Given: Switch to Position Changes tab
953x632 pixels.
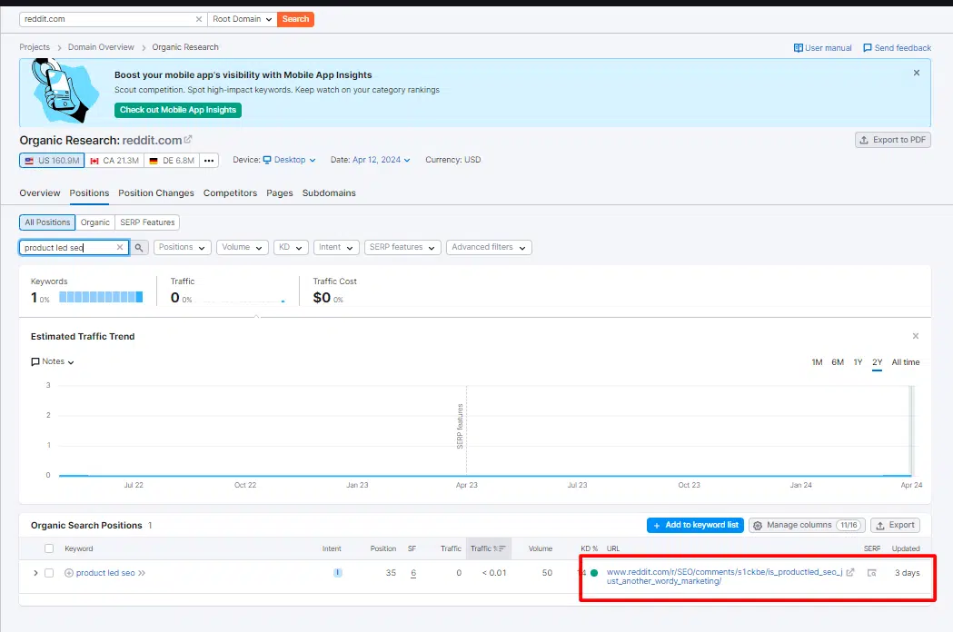Looking at the screenshot, I should (156, 193).
